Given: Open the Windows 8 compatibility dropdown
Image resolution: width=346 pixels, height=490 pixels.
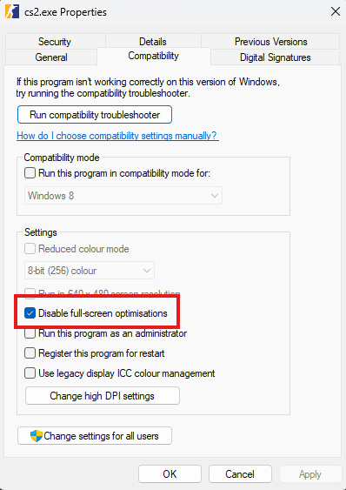Looking at the screenshot, I should [123, 196].
